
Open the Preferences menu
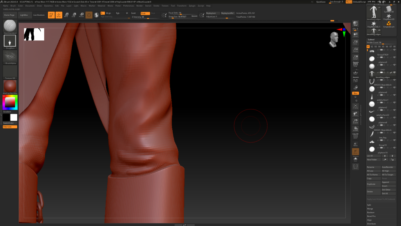click(x=128, y=6)
